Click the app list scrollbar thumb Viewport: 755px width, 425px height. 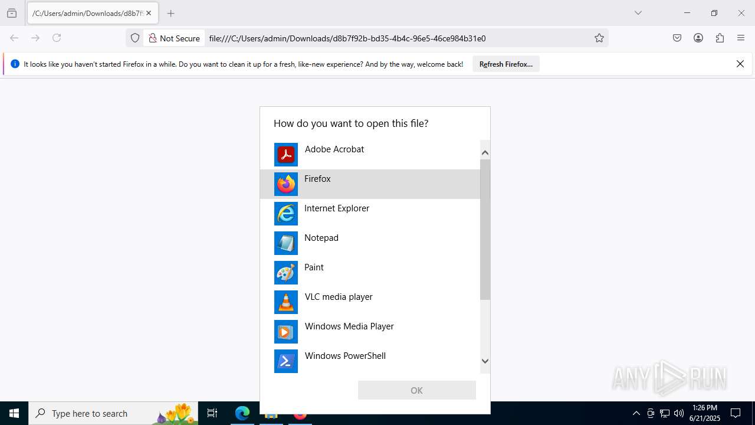coord(485,229)
